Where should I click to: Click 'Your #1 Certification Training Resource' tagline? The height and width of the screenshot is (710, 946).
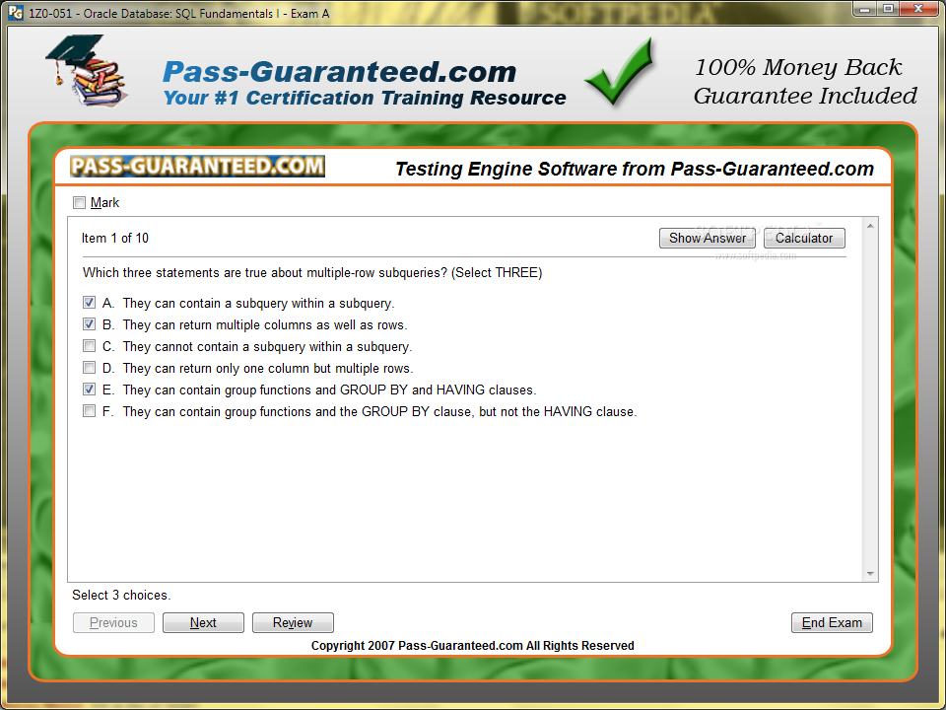pyautogui.click(x=365, y=98)
